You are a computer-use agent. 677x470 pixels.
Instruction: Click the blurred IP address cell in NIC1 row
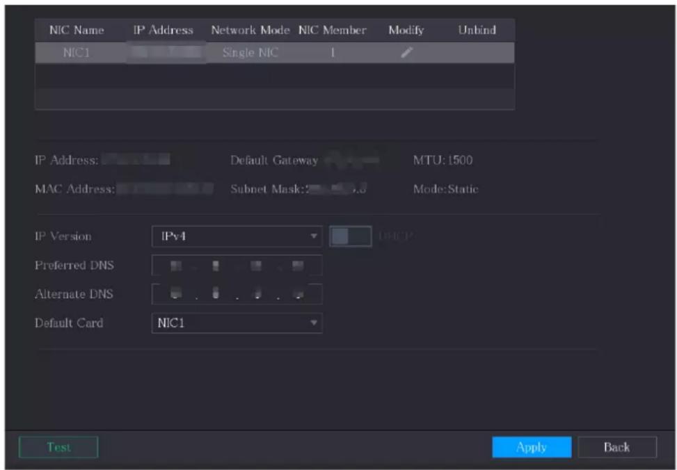[166, 53]
